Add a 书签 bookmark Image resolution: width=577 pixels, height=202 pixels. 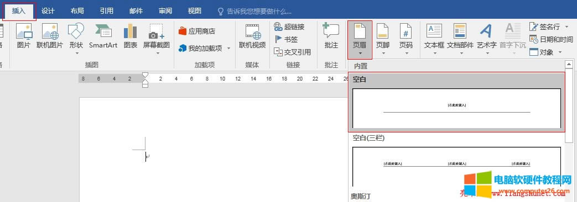[x=286, y=39]
